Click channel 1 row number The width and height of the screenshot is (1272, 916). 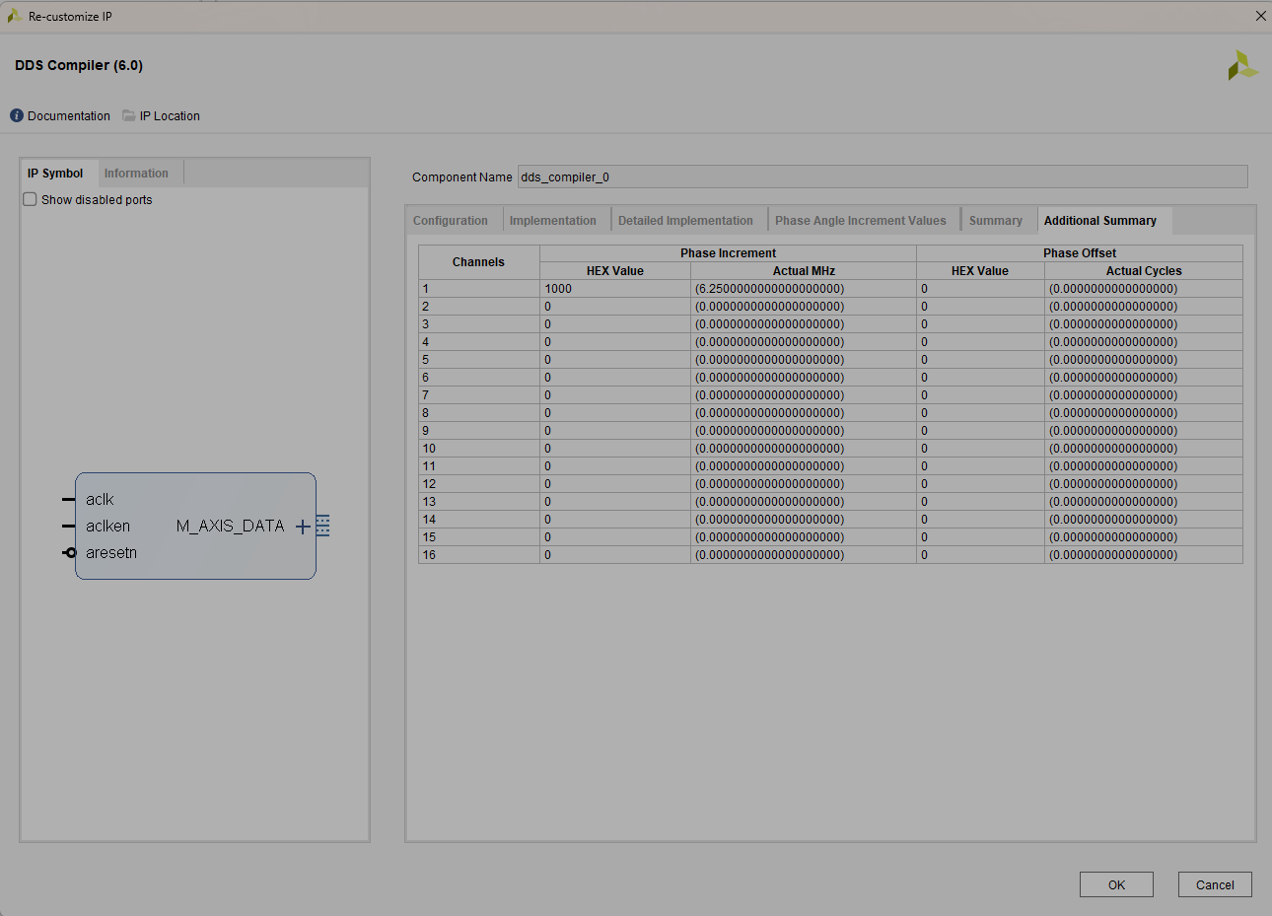coord(479,289)
